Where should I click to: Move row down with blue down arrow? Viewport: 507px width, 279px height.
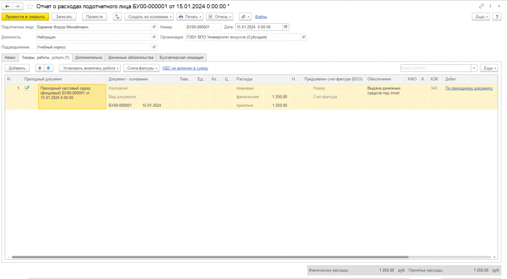tap(49, 68)
